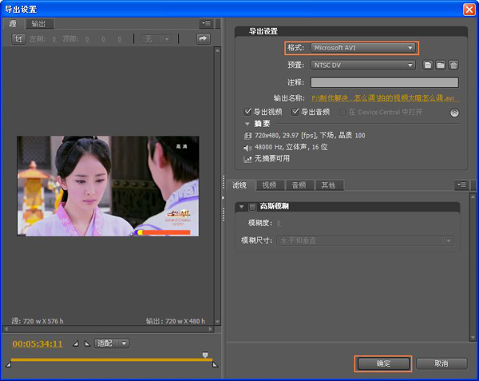Open the 适配 zoom dropdown
Image resolution: width=479 pixels, height=381 pixels.
coord(112,343)
